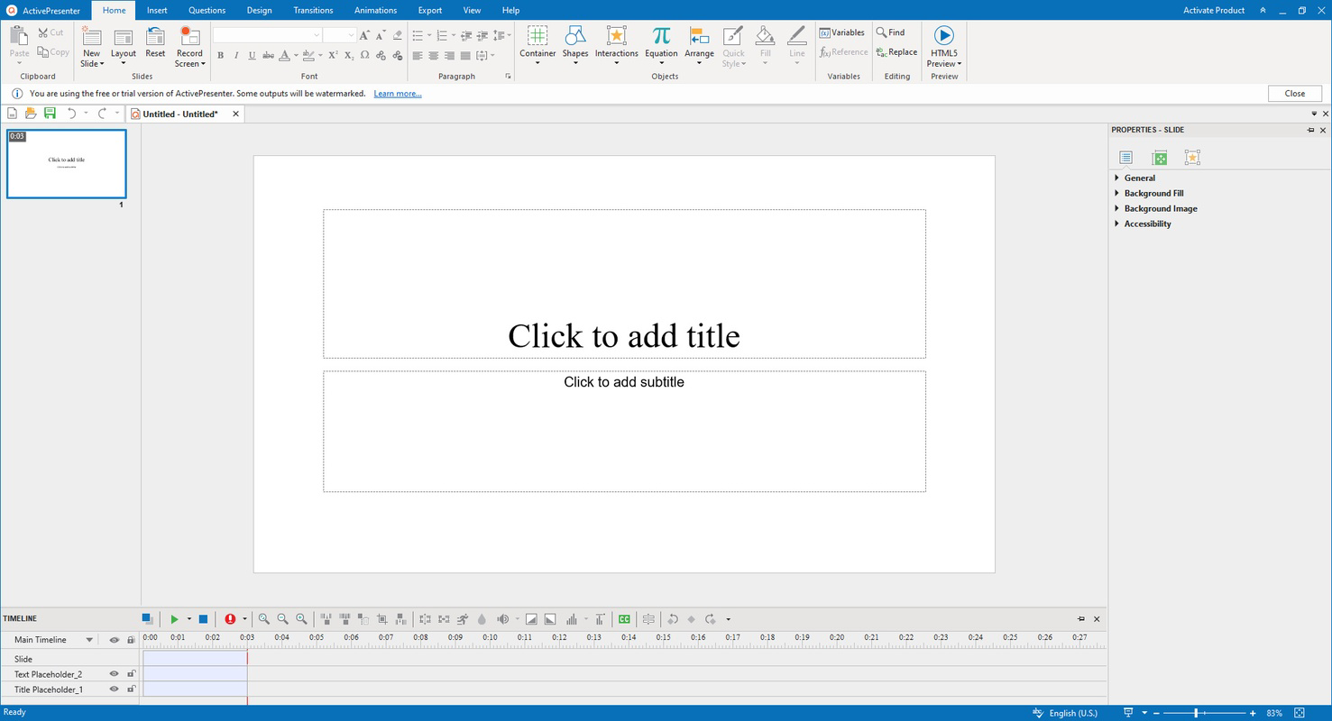The image size is (1332, 721).
Task: Open the Interactions star icon
Action: click(x=616, y=37)
